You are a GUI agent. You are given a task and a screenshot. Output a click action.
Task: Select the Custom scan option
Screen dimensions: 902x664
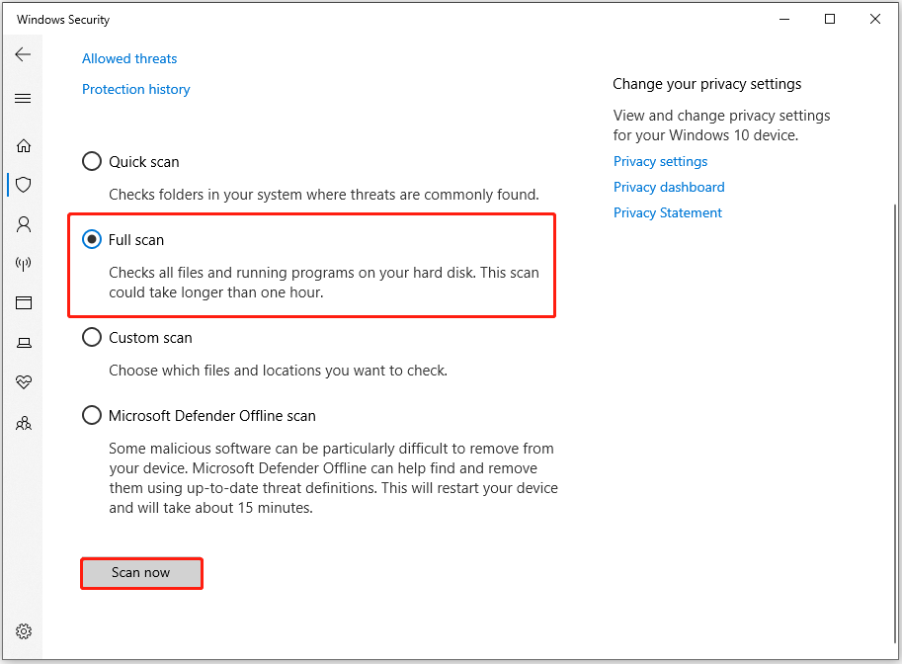[x=92, y=337]
